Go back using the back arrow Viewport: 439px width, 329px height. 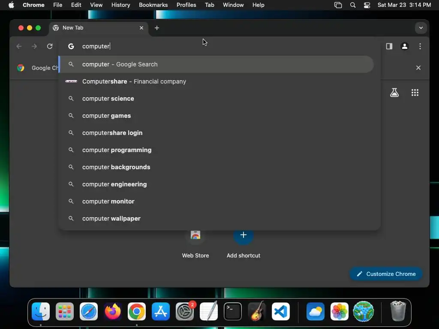(x=19, y=46)
